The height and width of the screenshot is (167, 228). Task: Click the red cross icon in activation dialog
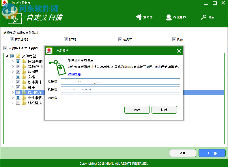coord(49,51)
